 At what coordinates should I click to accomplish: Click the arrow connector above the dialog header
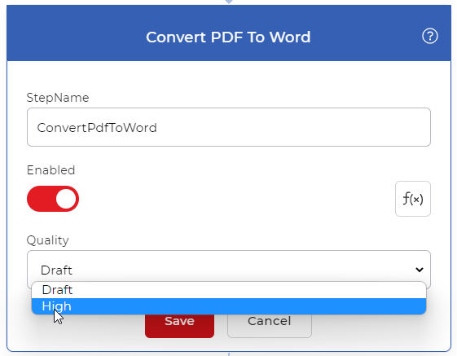pyautogui.click(x=229, y=2)
